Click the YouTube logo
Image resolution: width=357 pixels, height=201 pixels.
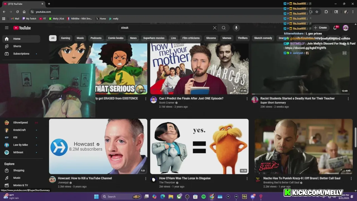click(22, 28)
